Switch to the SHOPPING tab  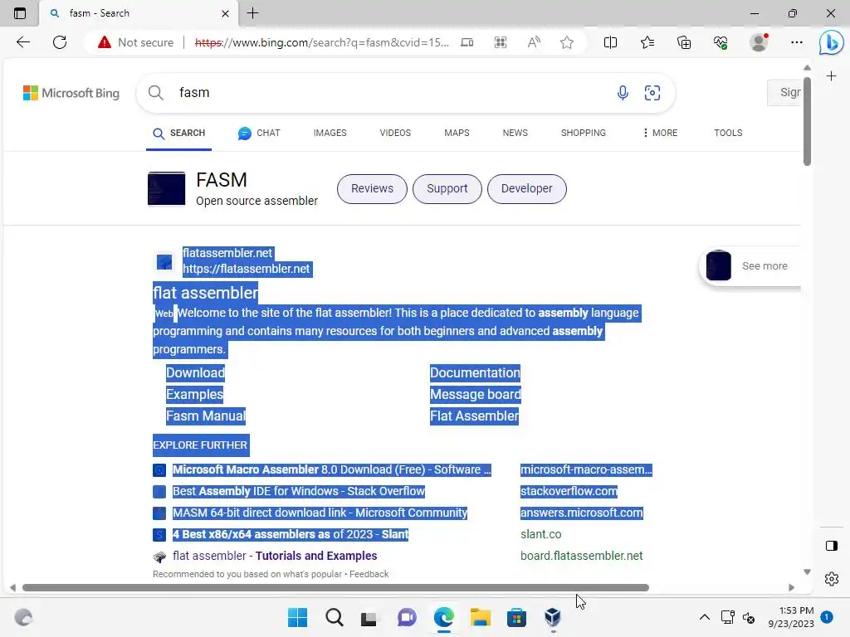pyautogui.click(x=584, y=133)
